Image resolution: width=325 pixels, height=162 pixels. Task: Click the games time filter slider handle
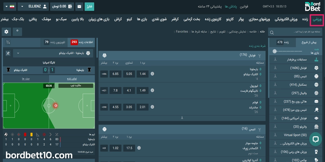click(x=275, y=51)
